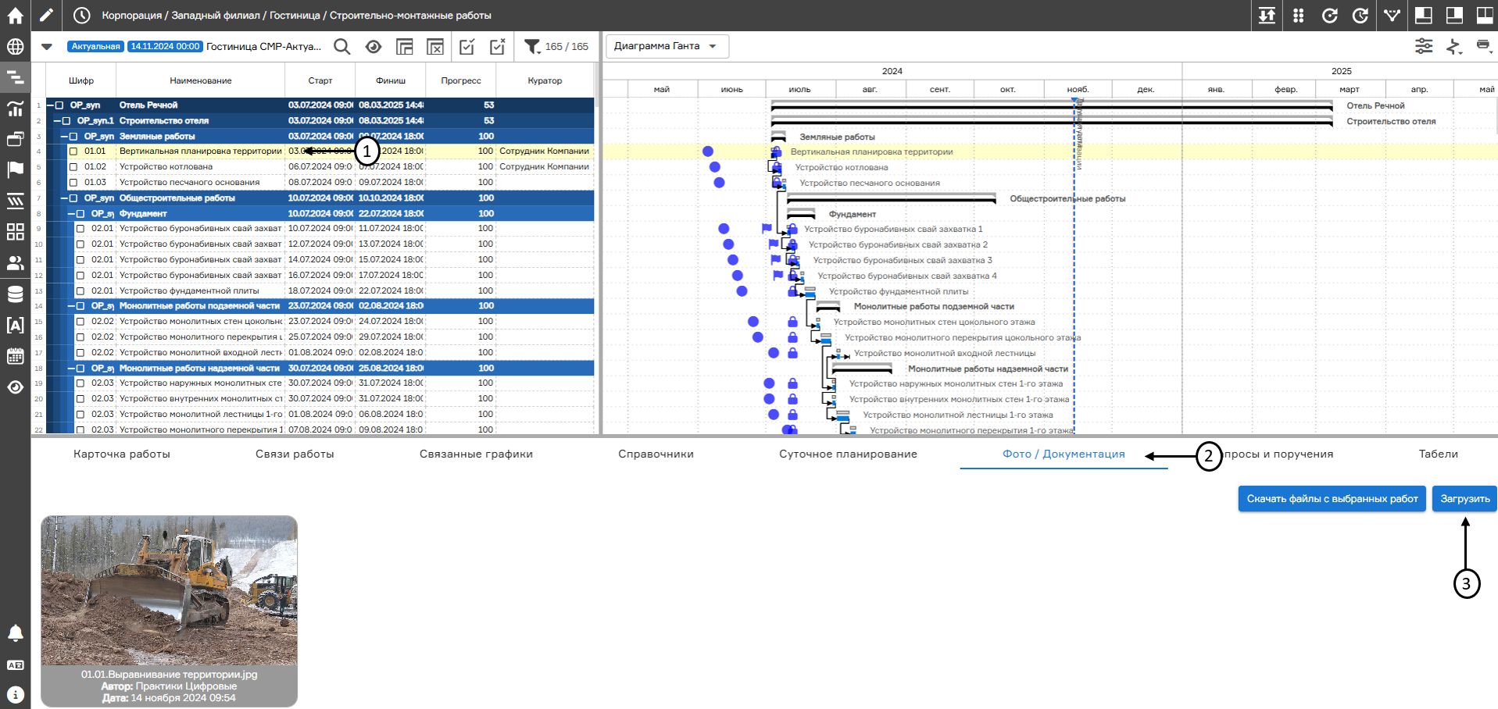Collapse the Фундамент group
This screenshot has height=709, width=1498.
[71, 213]
